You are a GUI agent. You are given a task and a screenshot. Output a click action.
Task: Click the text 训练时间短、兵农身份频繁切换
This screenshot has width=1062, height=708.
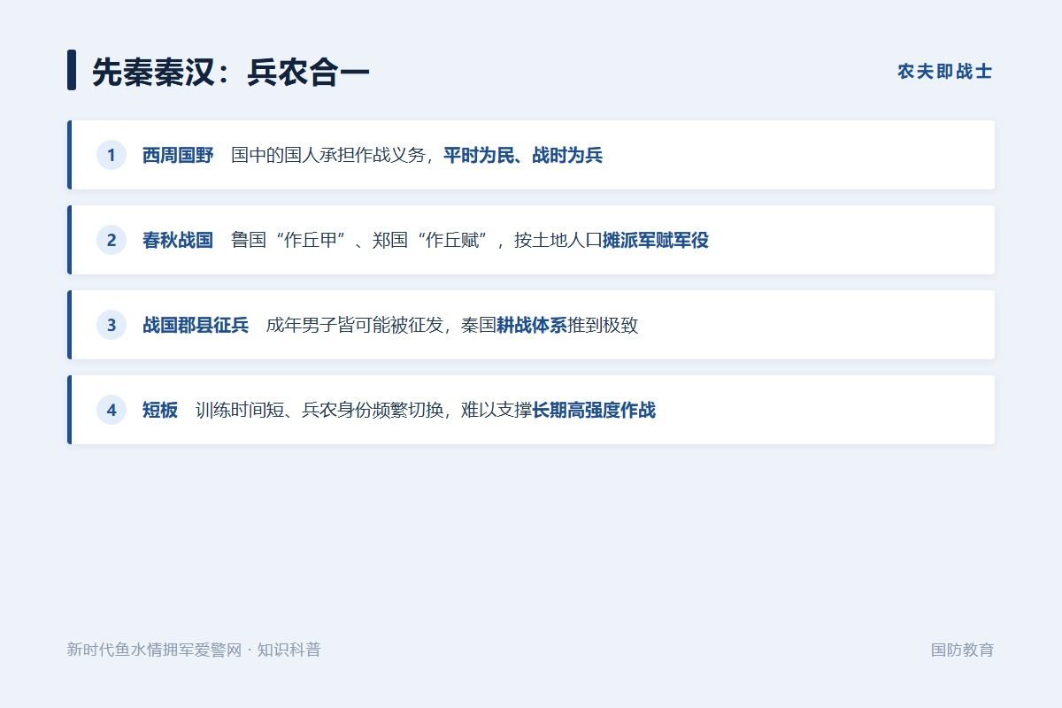[319, 411]
